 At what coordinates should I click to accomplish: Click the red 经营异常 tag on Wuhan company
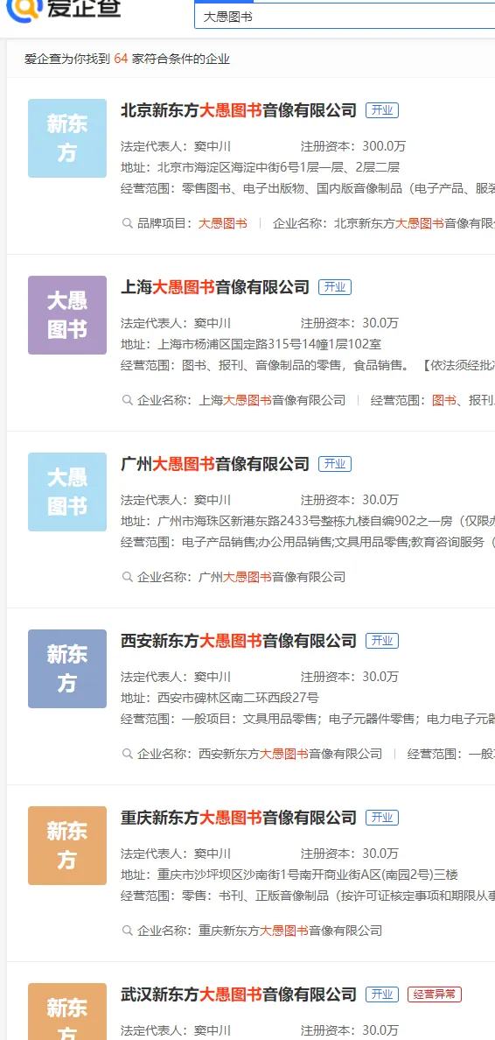[435, 994]
